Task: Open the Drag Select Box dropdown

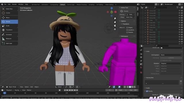Action: (x=130, y=17)
